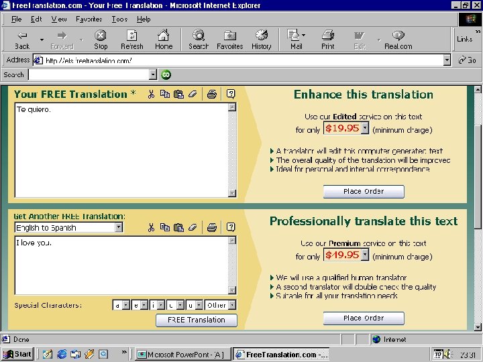Open the $19.95 Edited price dropdown

tap(365, 128)
